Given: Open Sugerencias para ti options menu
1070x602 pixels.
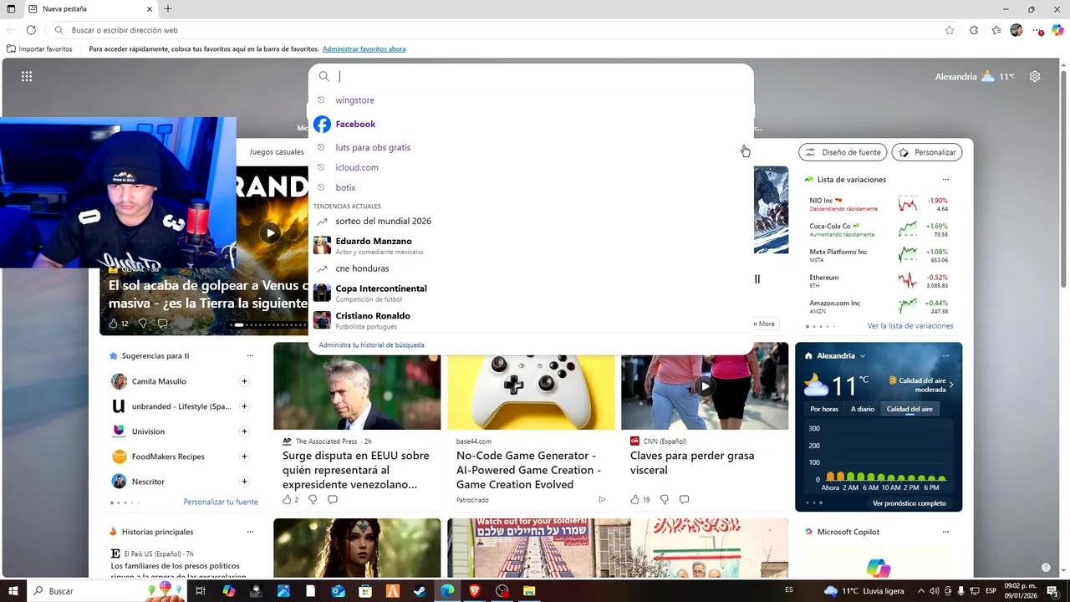Looking at the screenshot, I should coord(250,355).
